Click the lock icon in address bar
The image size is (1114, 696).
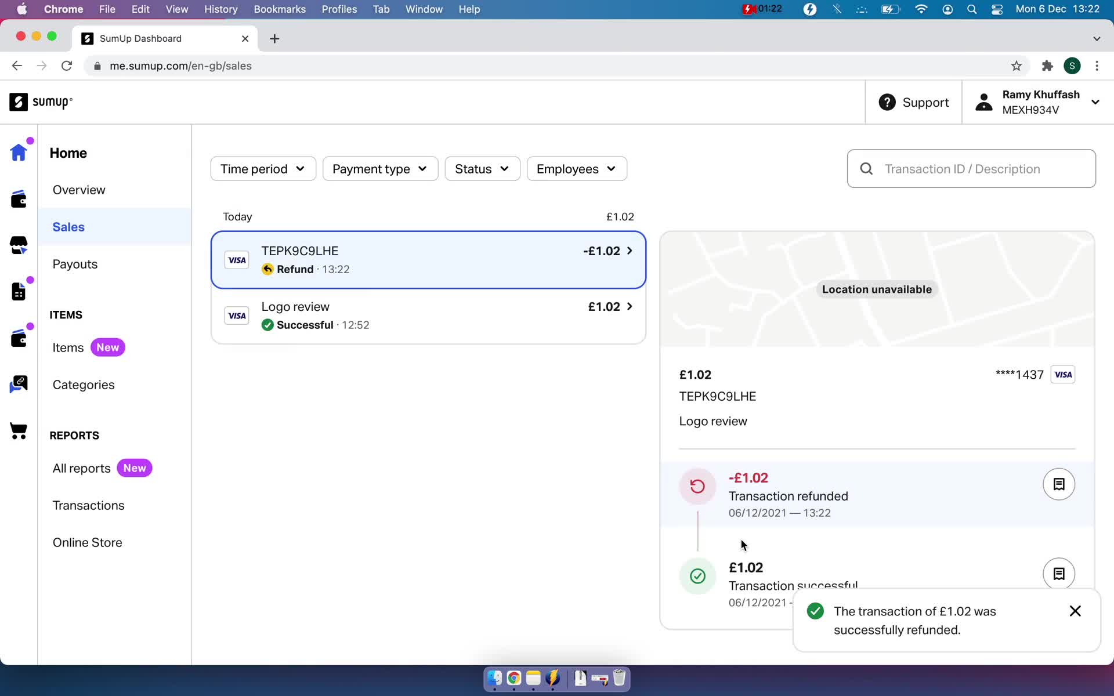point(97,66)
